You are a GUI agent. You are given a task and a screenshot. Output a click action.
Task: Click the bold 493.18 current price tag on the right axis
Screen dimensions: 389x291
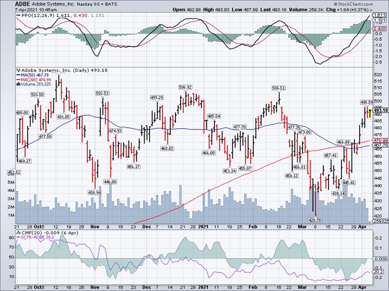381,110
